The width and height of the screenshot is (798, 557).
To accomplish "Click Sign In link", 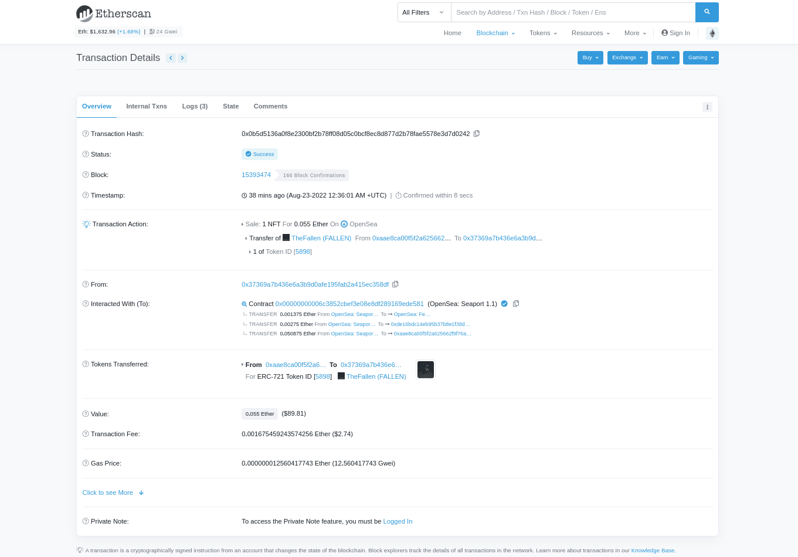I will click(x=675, y=33).
